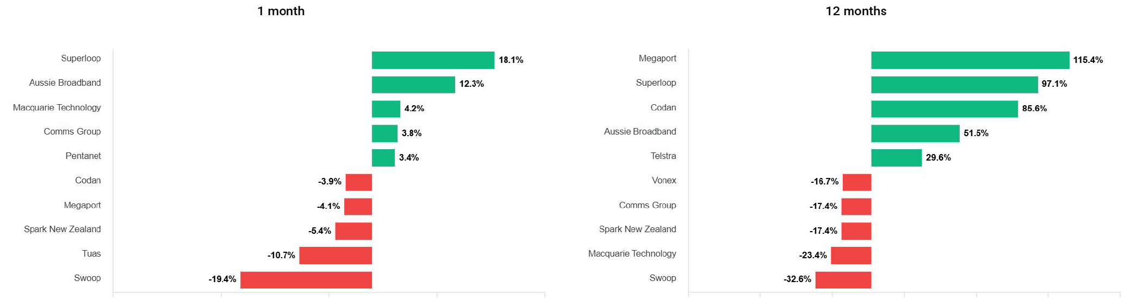Click the Macquarie Technology 4.2% bar
This screenshot has width=1131, height=300.
(386, 109)
